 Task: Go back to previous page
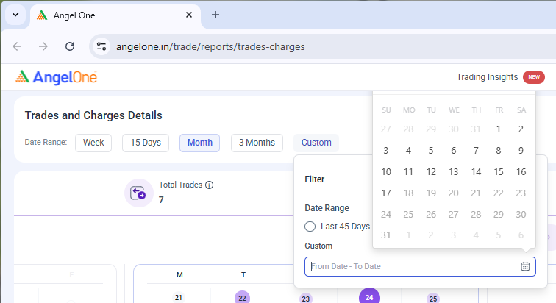18,46
